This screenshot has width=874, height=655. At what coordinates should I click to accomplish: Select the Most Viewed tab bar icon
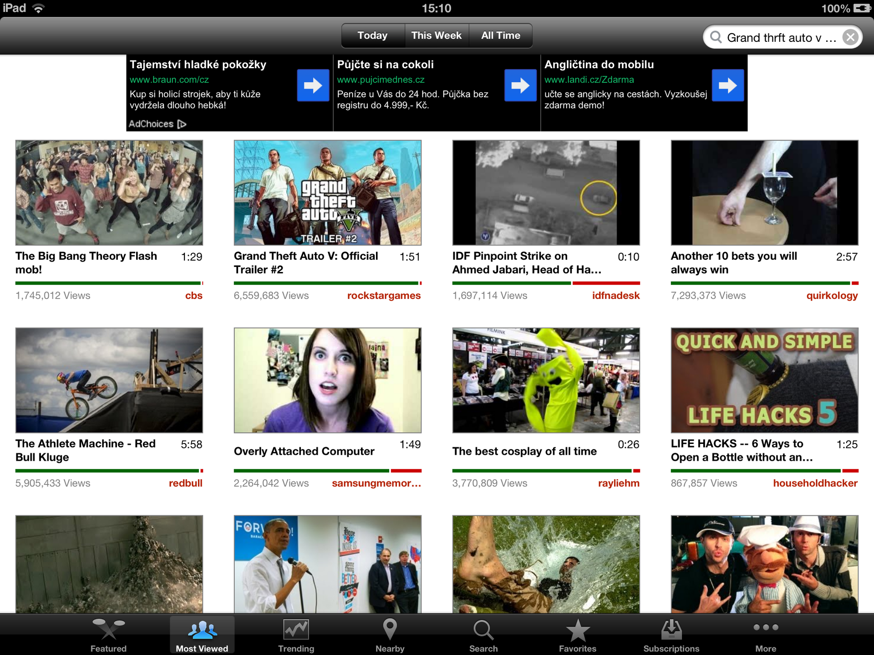pyautogui.click(x=202, y=631)
